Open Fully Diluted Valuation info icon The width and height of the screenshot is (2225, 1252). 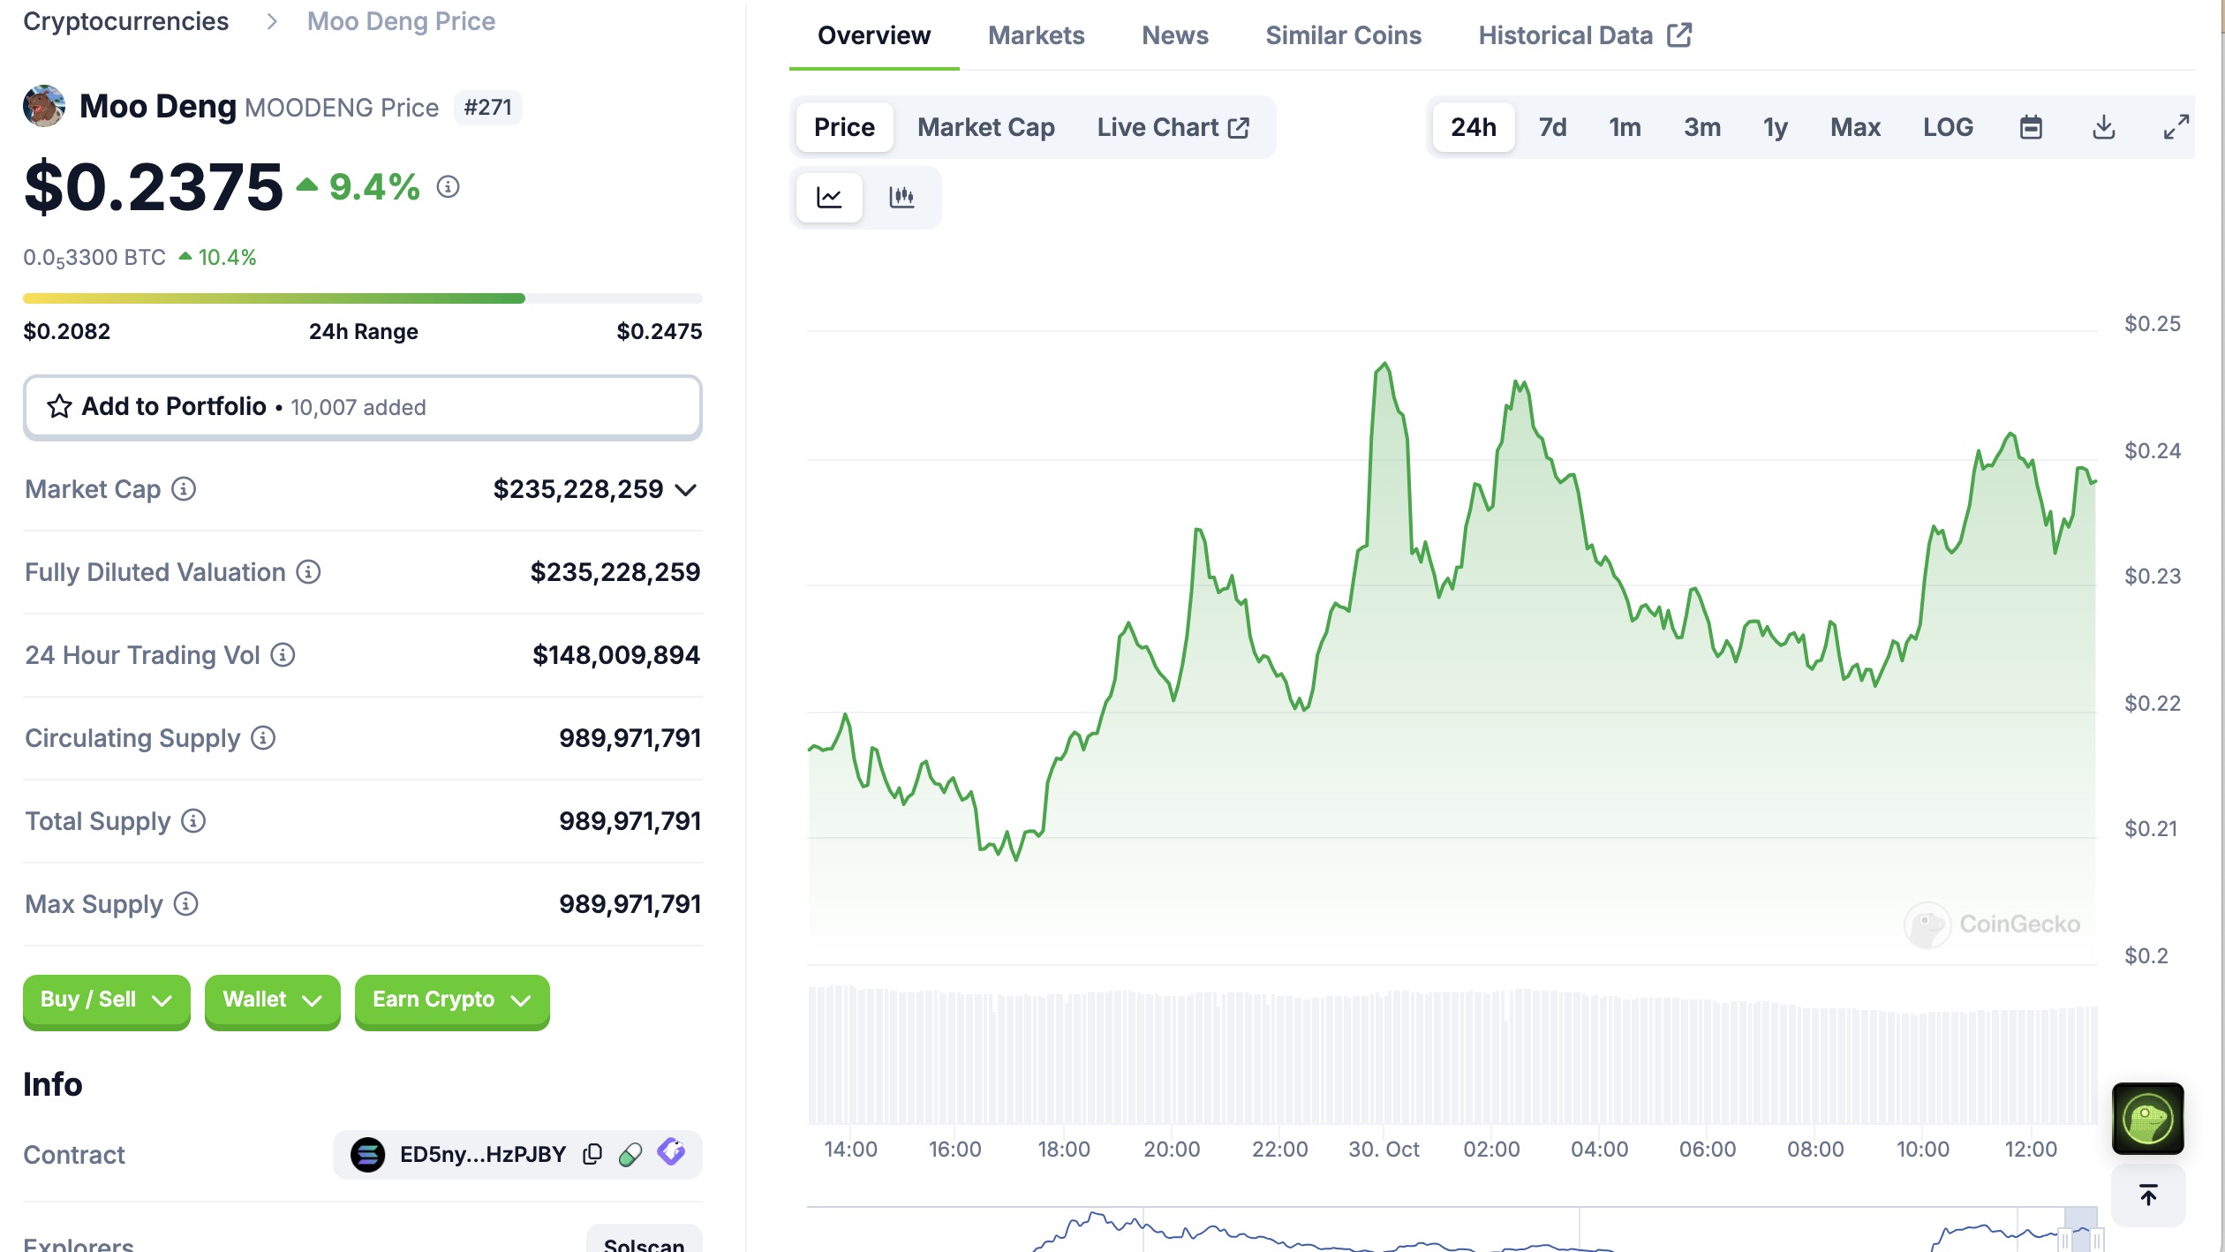308,571
